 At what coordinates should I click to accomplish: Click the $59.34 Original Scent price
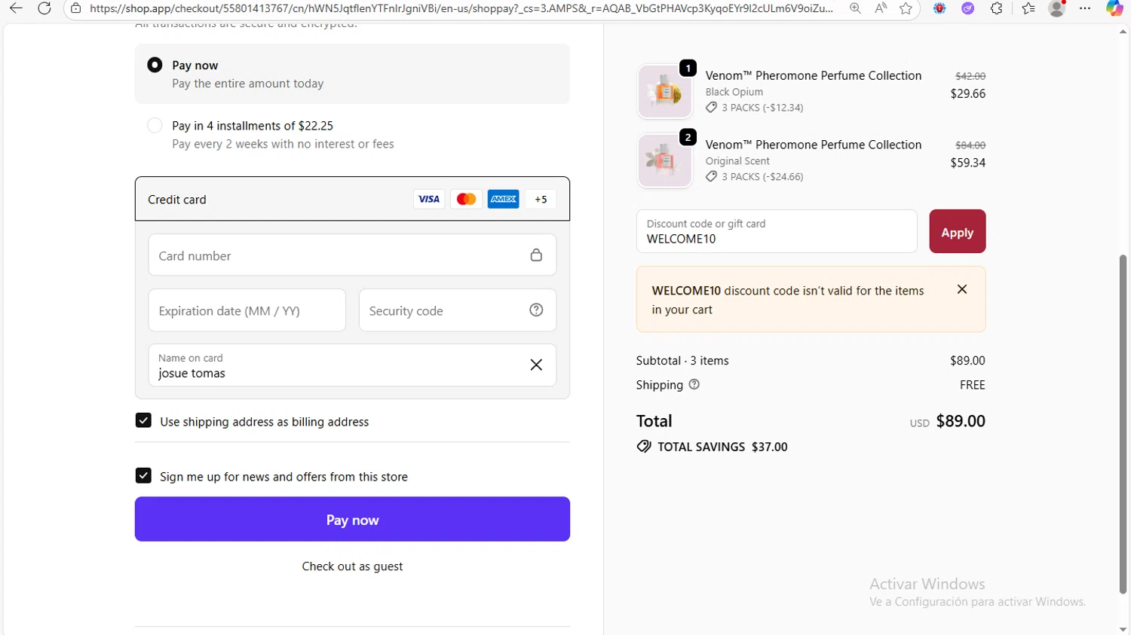(x=968, y=163)
